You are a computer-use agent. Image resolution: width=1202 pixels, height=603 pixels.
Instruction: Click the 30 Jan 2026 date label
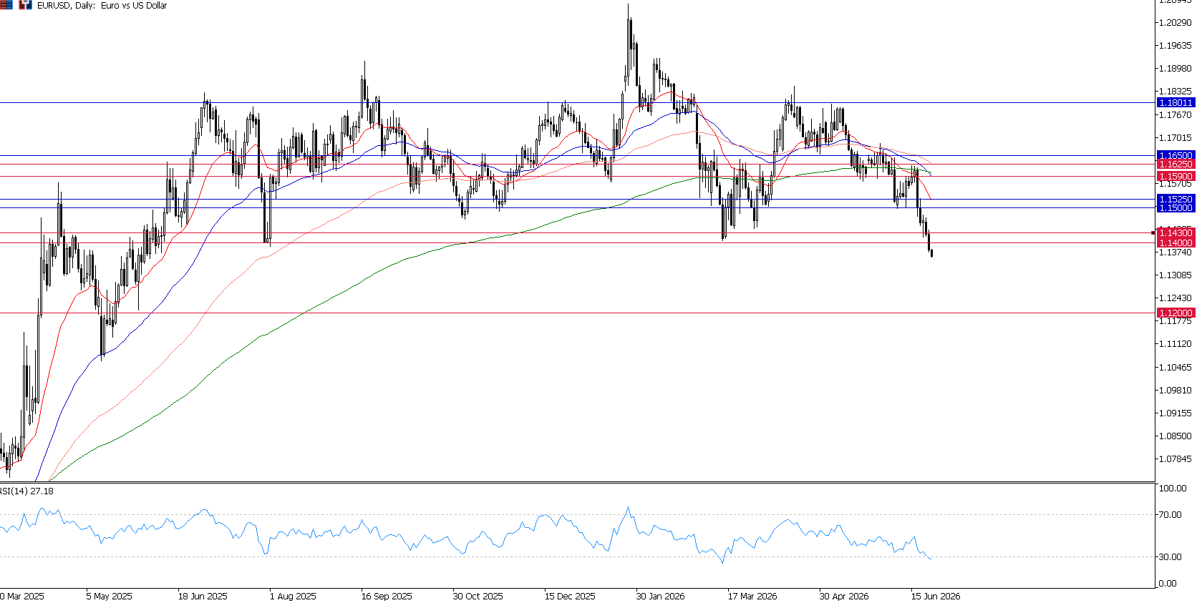(x=660, y=597)
